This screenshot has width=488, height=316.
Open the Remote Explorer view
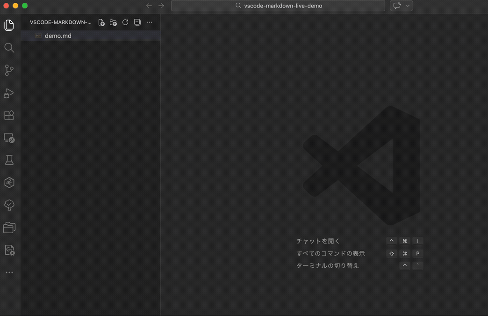(9, 138)
